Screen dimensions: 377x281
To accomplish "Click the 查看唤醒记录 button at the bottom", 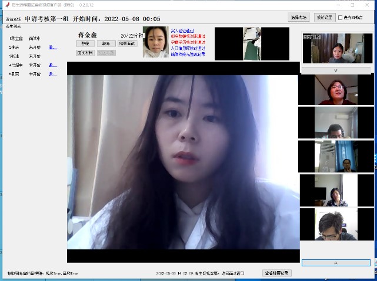I will (276, 273).
